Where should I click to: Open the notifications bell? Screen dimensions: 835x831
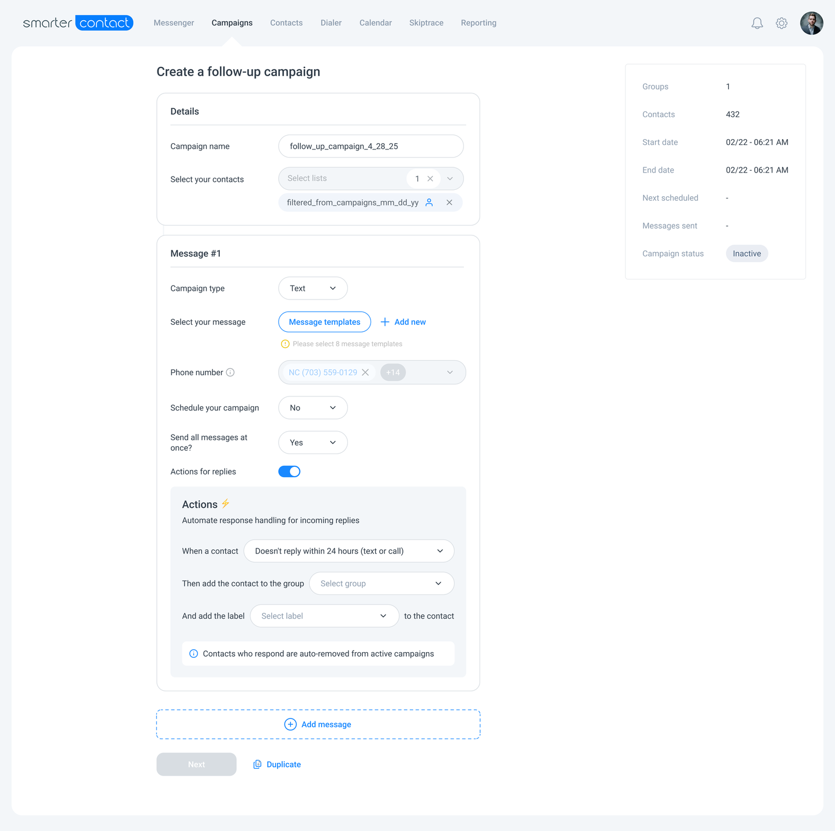pyautogui.click(x=757, y=23)
